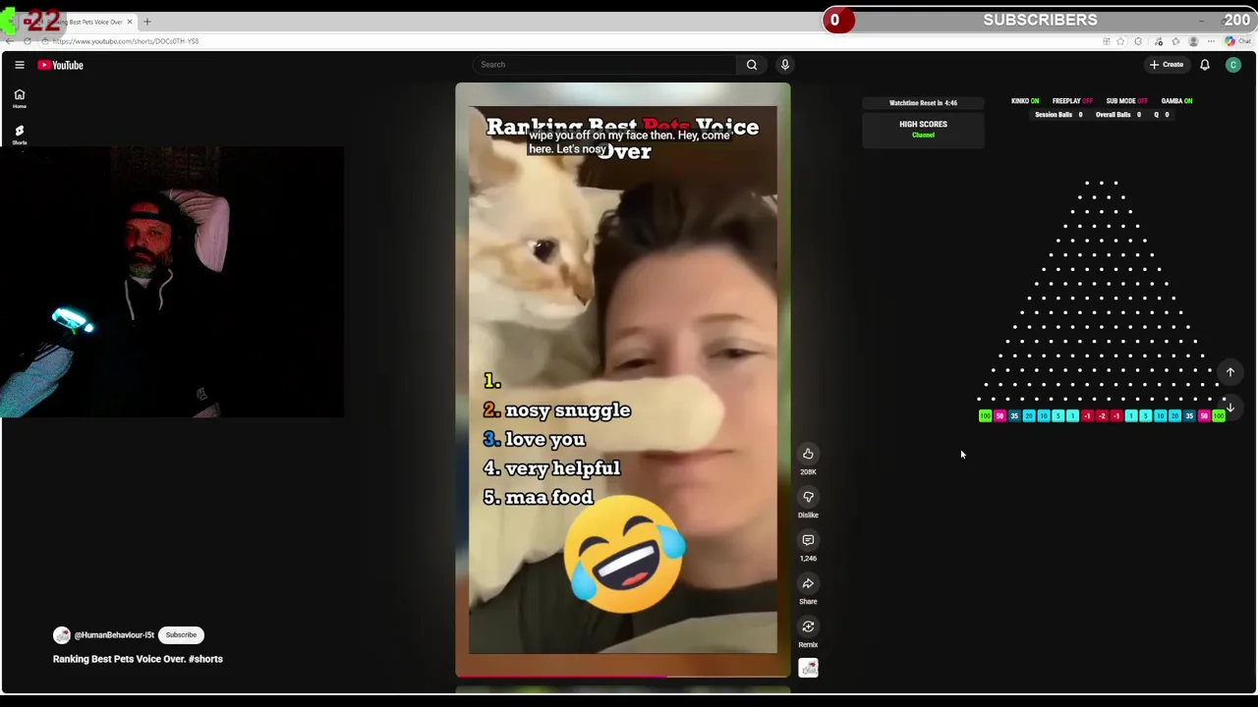Click the rightmost green 100 plinko slot

click(1219, 416)
